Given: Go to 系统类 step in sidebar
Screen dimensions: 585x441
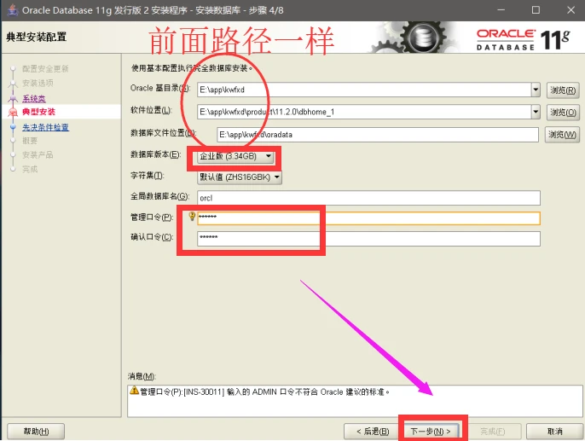Looking at the screenshot, I should 34,99.
